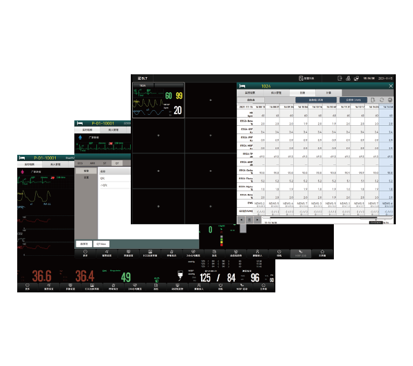Click the print icon in trend toolbar
Viewport: 413px width, 366px height.
point(390,100)
